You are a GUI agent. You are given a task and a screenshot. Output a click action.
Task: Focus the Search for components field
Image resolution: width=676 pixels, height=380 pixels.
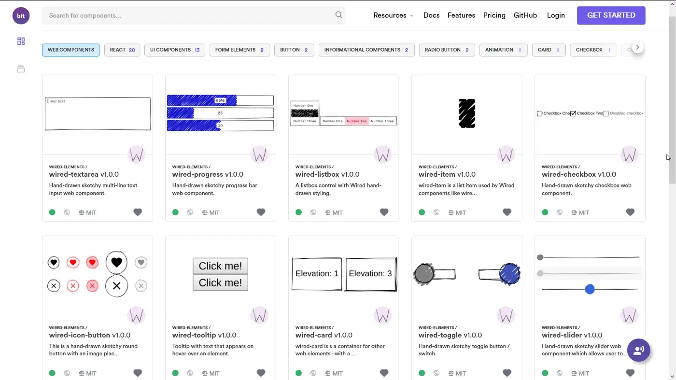point(194,15)
